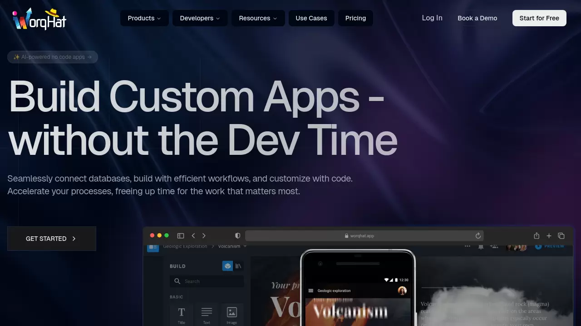Open the hamburger menu on phone mockup
The image size is (581, 326).
click(311, 291)
